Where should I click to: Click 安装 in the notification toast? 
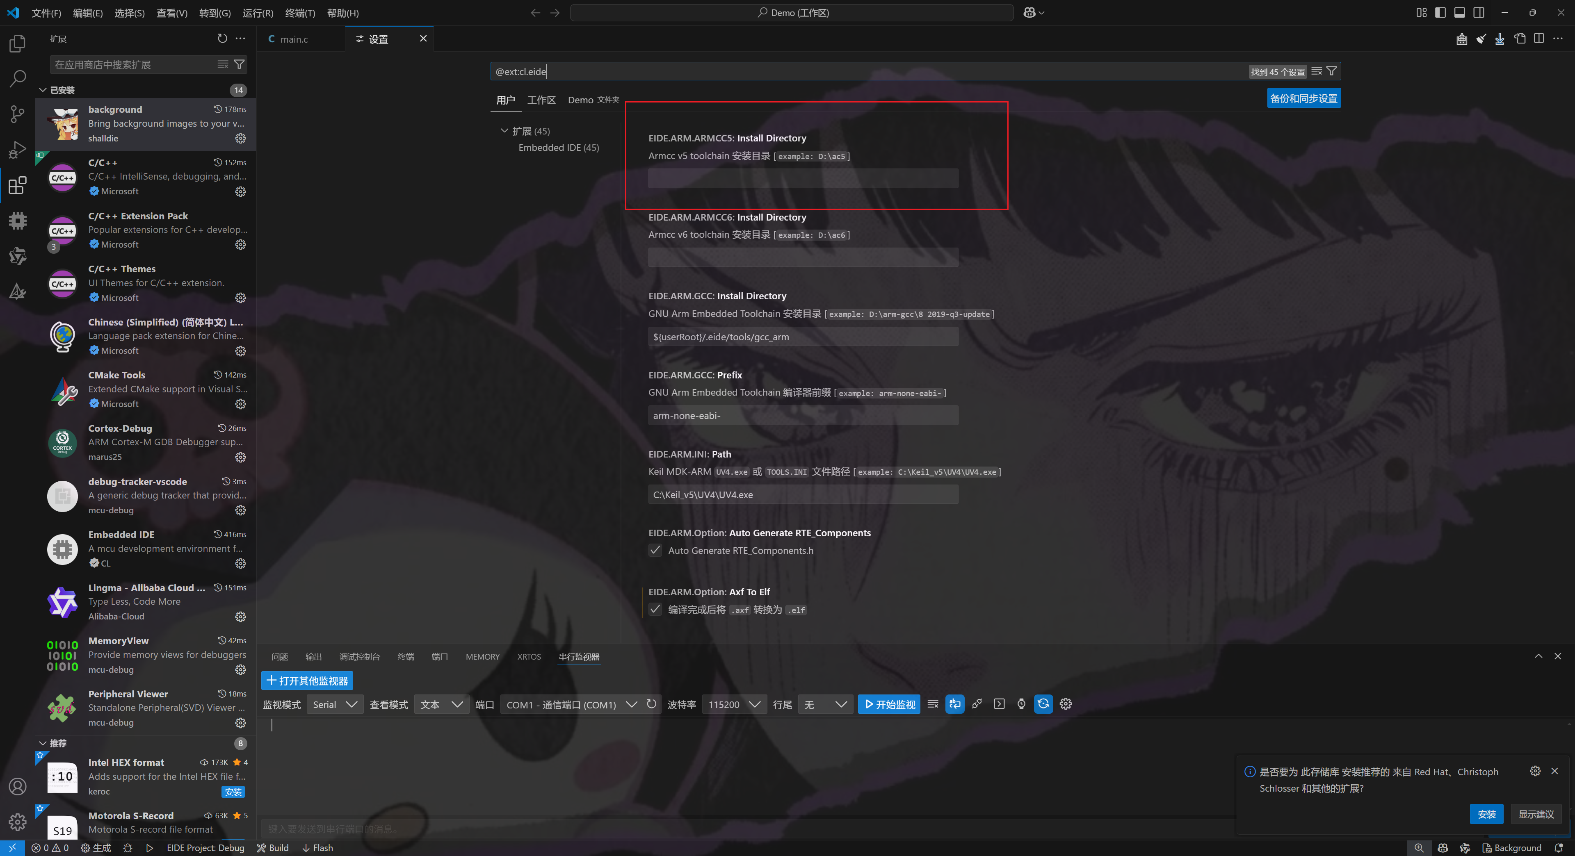click(x=1486, y=814)
